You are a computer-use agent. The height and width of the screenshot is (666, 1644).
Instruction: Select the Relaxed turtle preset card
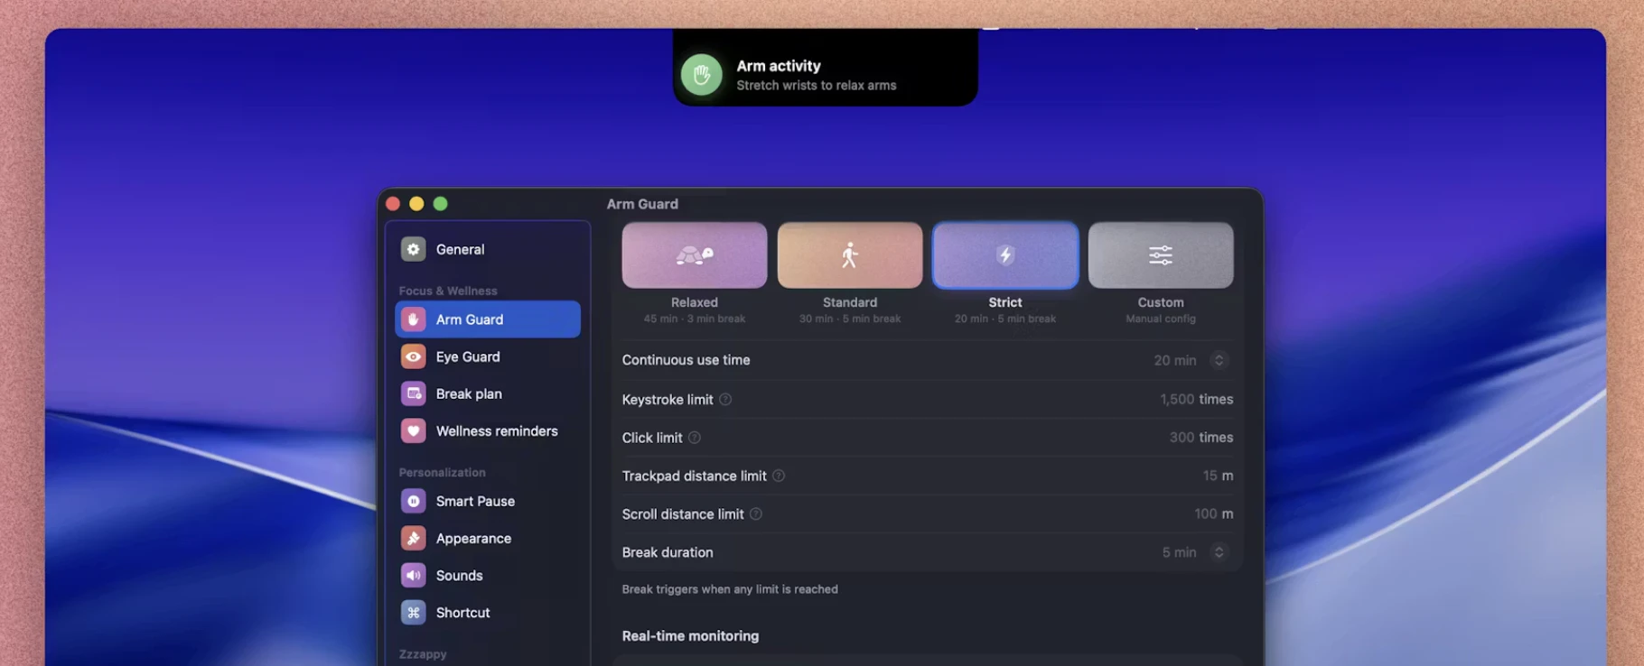[695, 255]
